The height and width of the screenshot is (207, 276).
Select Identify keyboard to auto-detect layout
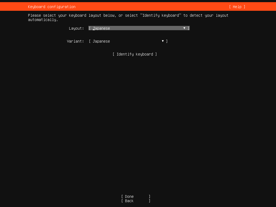pos(134,54)
